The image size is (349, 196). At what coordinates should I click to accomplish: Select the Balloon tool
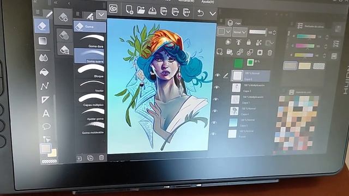pos(46,126)
